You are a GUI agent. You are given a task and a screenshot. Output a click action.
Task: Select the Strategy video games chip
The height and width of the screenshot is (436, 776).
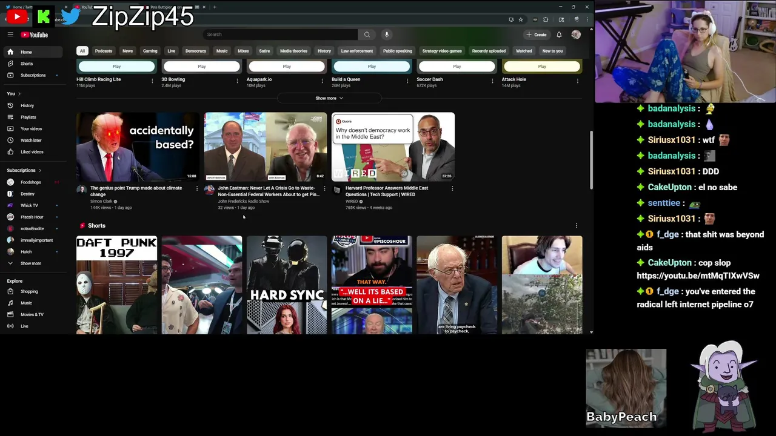coord(442,51)
